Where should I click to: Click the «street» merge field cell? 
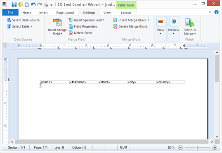point(113,82)
